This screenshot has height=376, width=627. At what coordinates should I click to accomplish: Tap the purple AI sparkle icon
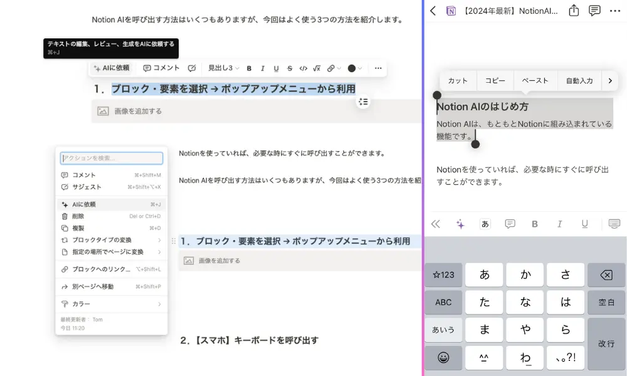[461, 224]
